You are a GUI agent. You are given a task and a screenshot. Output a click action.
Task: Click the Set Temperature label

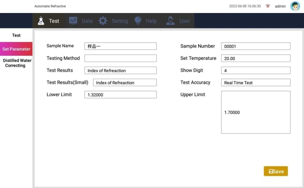point(198,58)
